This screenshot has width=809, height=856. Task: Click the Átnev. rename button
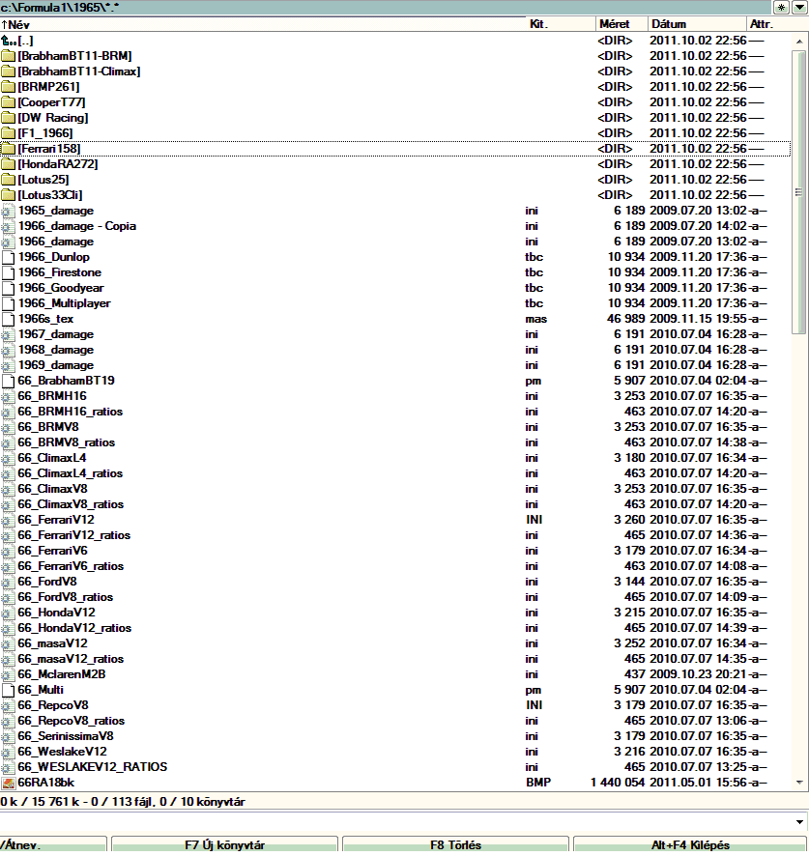tap(53, 845)
